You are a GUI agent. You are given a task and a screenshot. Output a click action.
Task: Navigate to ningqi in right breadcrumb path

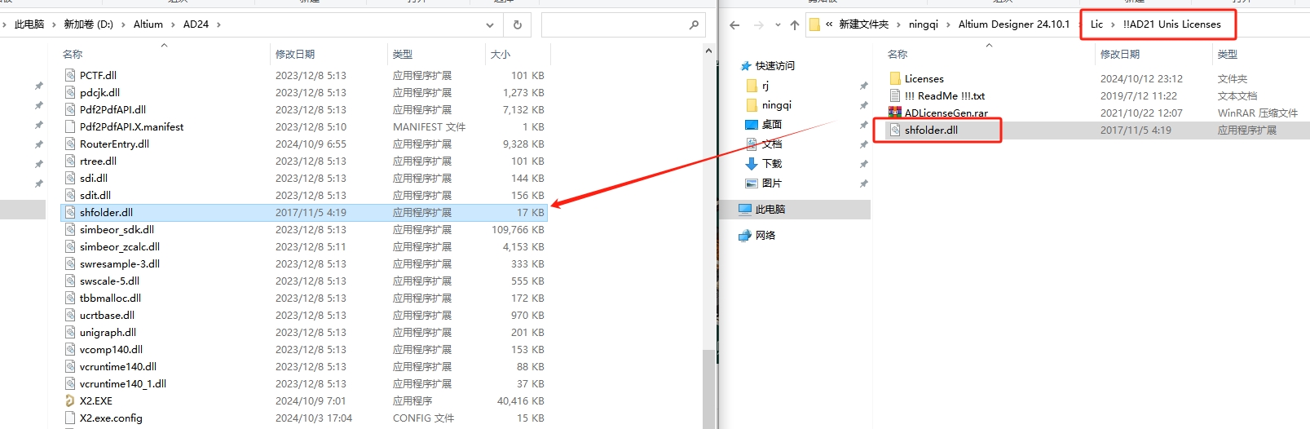(923, 24)
